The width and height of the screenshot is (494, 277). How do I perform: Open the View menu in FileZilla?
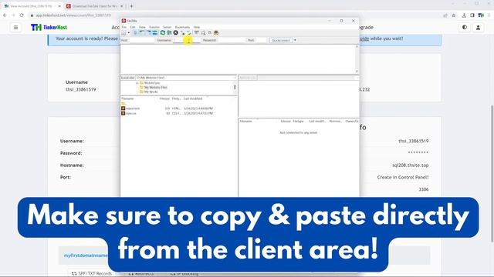(142, 27)
